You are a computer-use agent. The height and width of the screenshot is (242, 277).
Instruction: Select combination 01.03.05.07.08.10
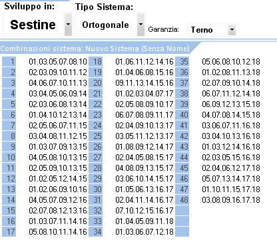click(58, 62)
